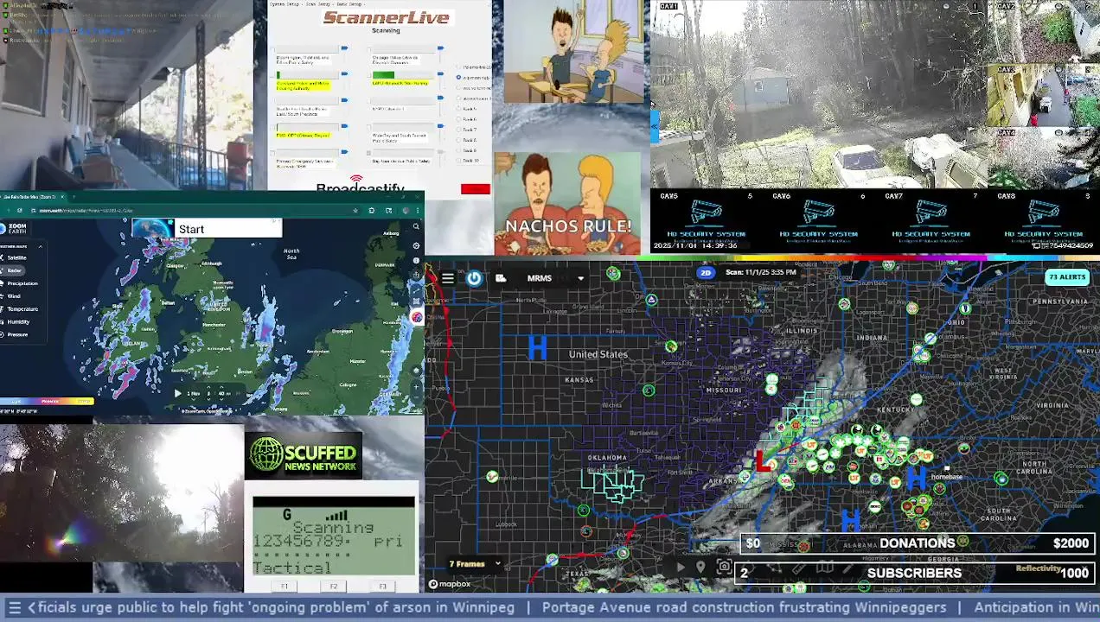Click the 73 ALERTS button
Screen dimensions: 1100x622
(x=1066, y=277)
